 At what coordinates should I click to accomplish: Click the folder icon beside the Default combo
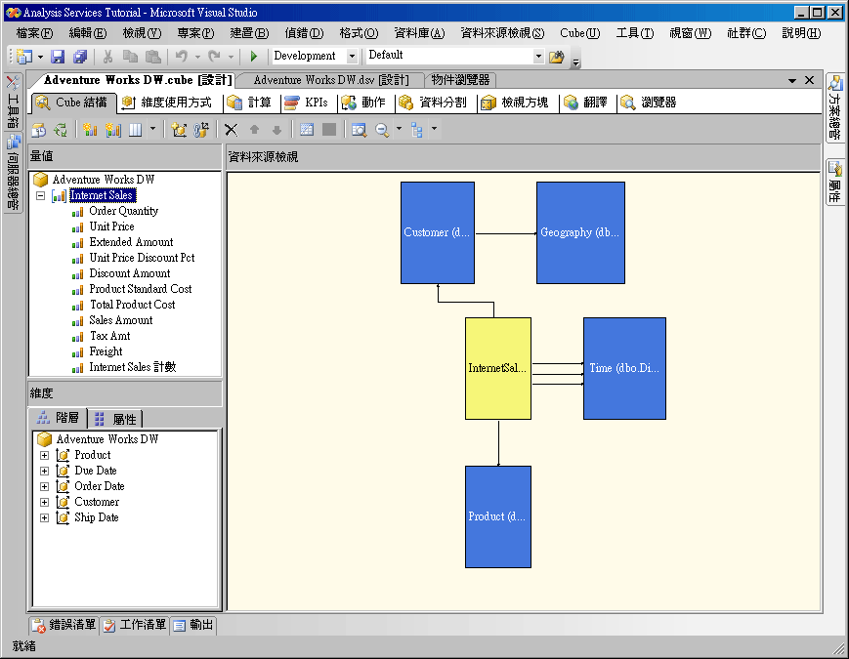pos(556,57)
